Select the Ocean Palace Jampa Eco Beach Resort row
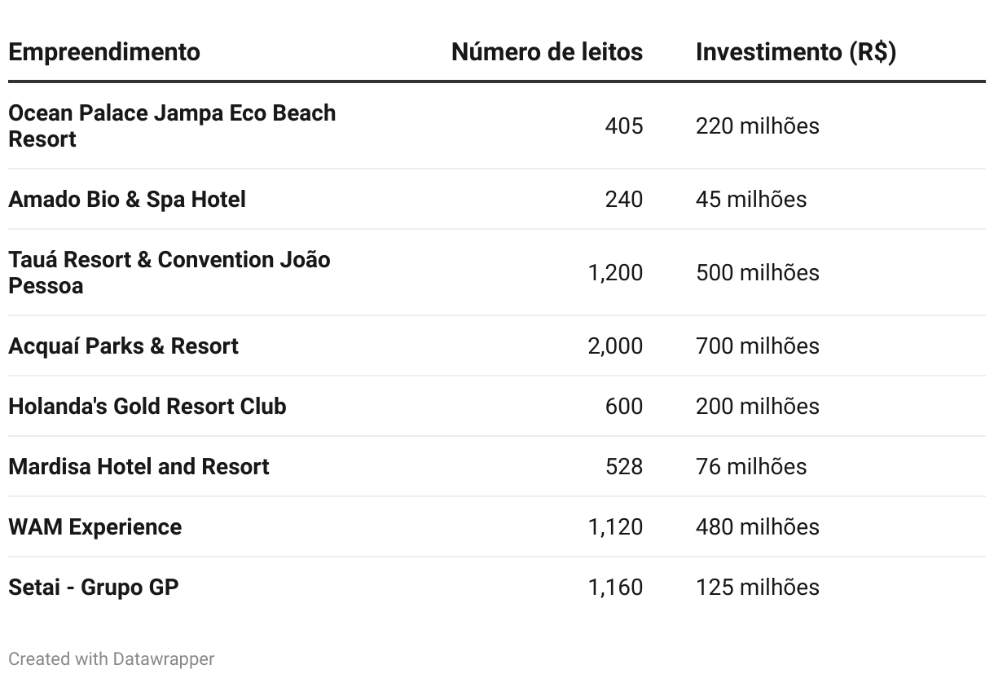Image resolution: width=994 pixels, height=678 pixels. click(x=497, y=126)
